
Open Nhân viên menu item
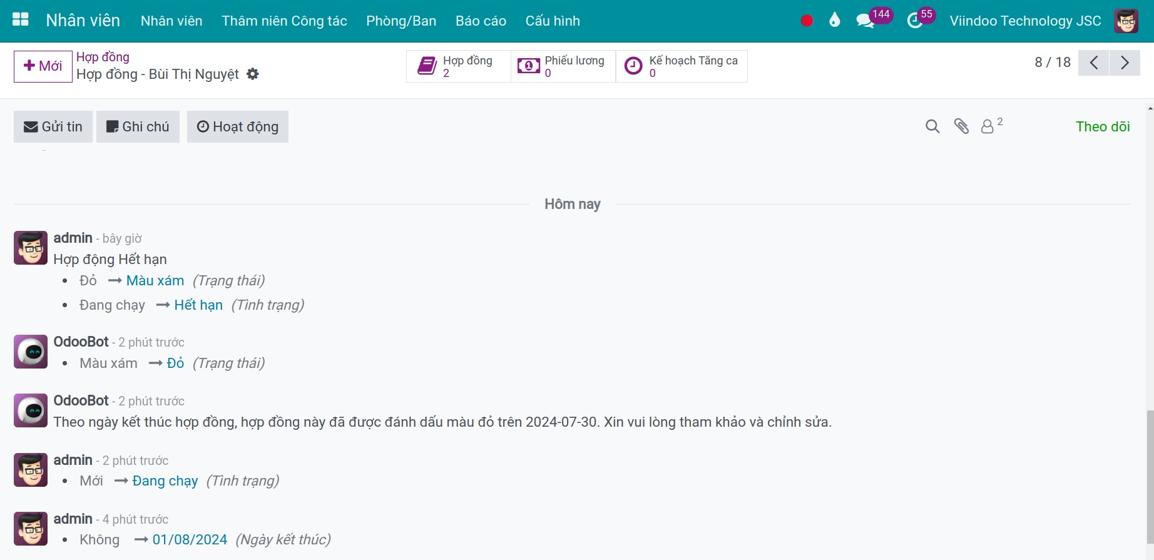pyautogui.click(x=171, y=21)
